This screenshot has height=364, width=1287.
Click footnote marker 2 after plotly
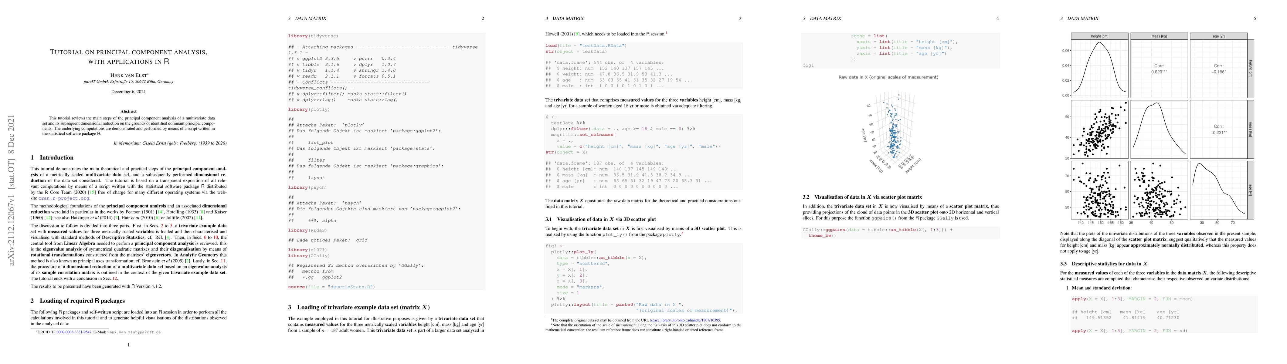pyautogui.click(x=681, y=233)
